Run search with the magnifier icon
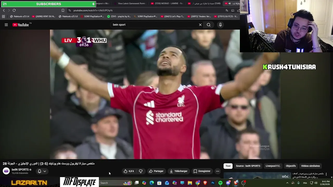The width and height of the screenshot is (333, 187). click(x=209, y=25)
